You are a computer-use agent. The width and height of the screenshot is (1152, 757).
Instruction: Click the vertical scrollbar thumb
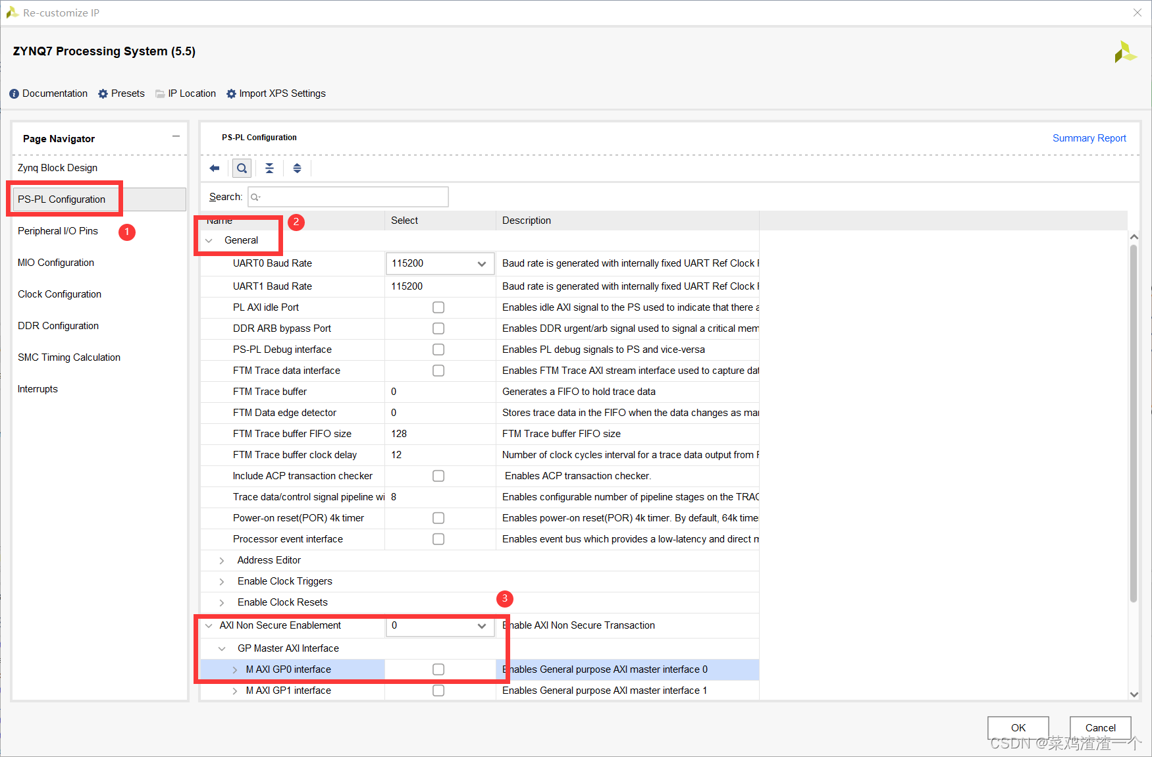tap(1134, 423)
